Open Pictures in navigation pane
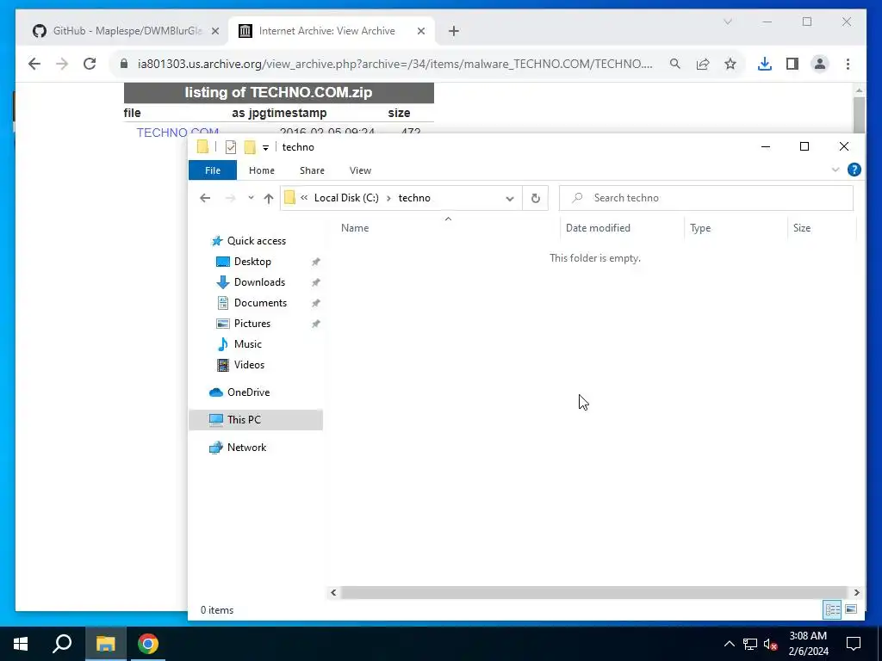 point(252,324)
